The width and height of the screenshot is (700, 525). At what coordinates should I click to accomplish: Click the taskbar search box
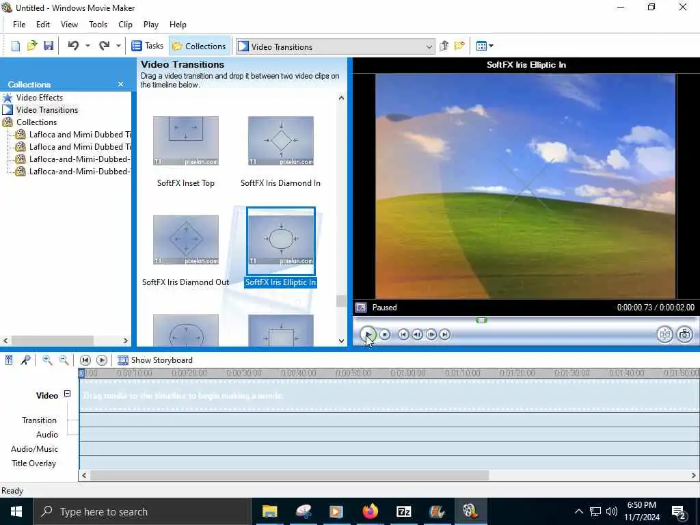tap(142, 511)
